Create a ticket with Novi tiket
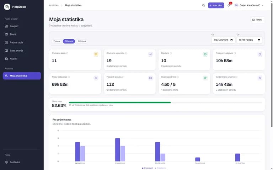 [216, 5]
